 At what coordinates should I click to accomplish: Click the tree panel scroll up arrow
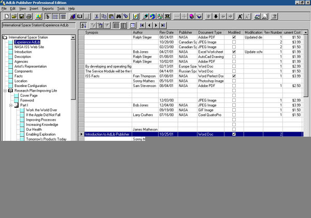click(73, 37)
